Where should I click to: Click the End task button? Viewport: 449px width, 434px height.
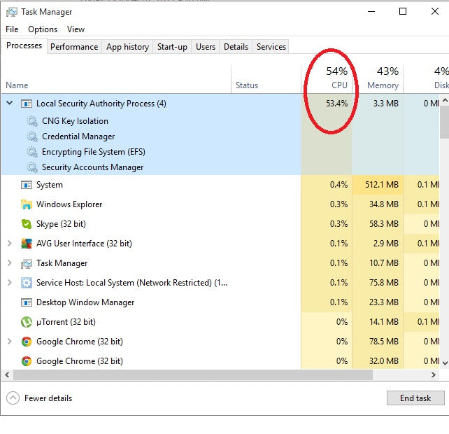pyautogui.click(x=415, y=398)
